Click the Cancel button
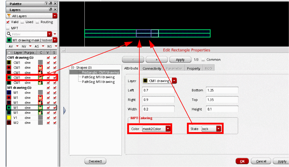 tap(261, 161)
